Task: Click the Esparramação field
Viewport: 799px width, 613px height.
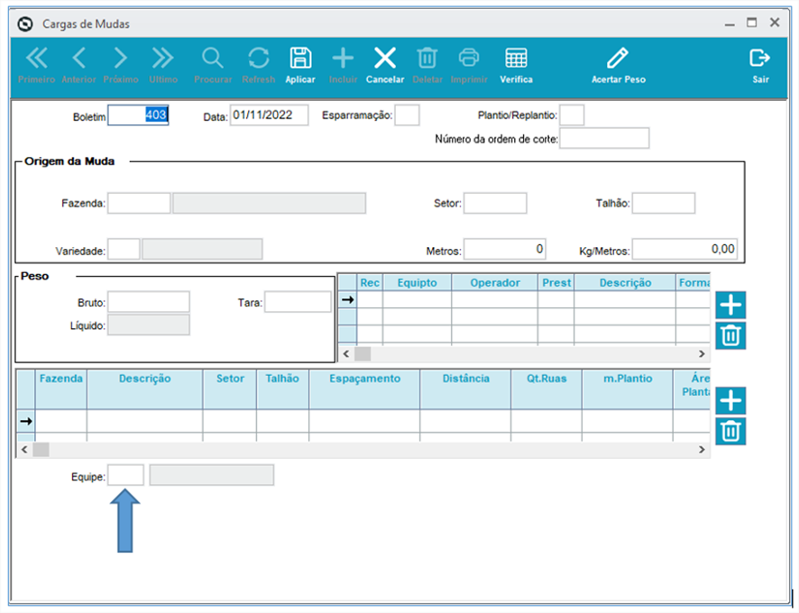Action: (x=407, y=115)
